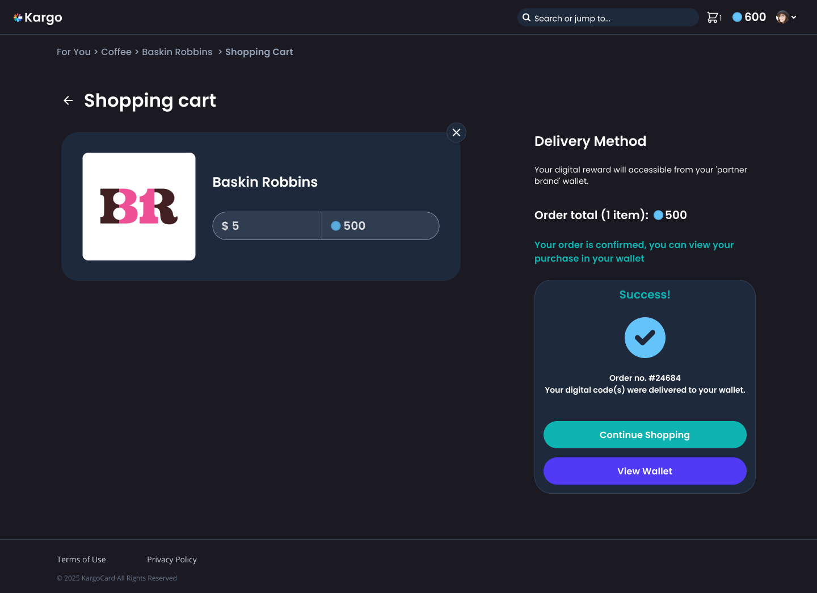817x593 pixels.
Task: Click the 500 coins price field
Action: [381, 226]
